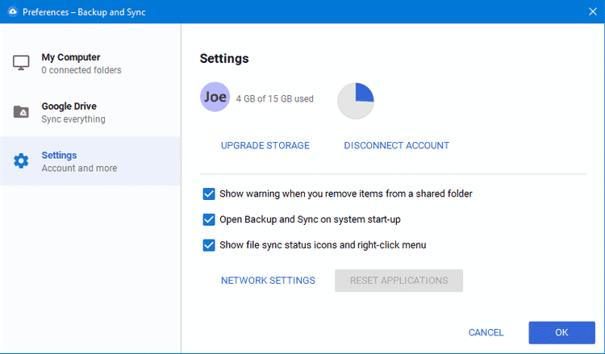Screen dimensions: 605x354
Task: Click Upgrade Storage link
Action: click(265, 145)
